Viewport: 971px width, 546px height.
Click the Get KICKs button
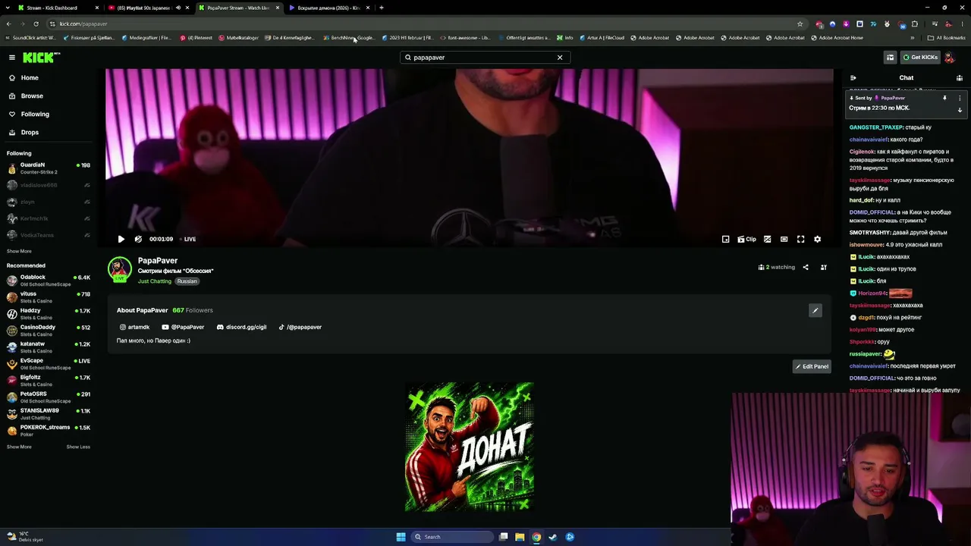(x=919, y=57)
